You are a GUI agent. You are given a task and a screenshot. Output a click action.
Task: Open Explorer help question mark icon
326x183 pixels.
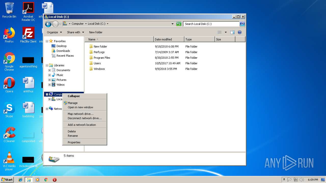tap(239, 32)
